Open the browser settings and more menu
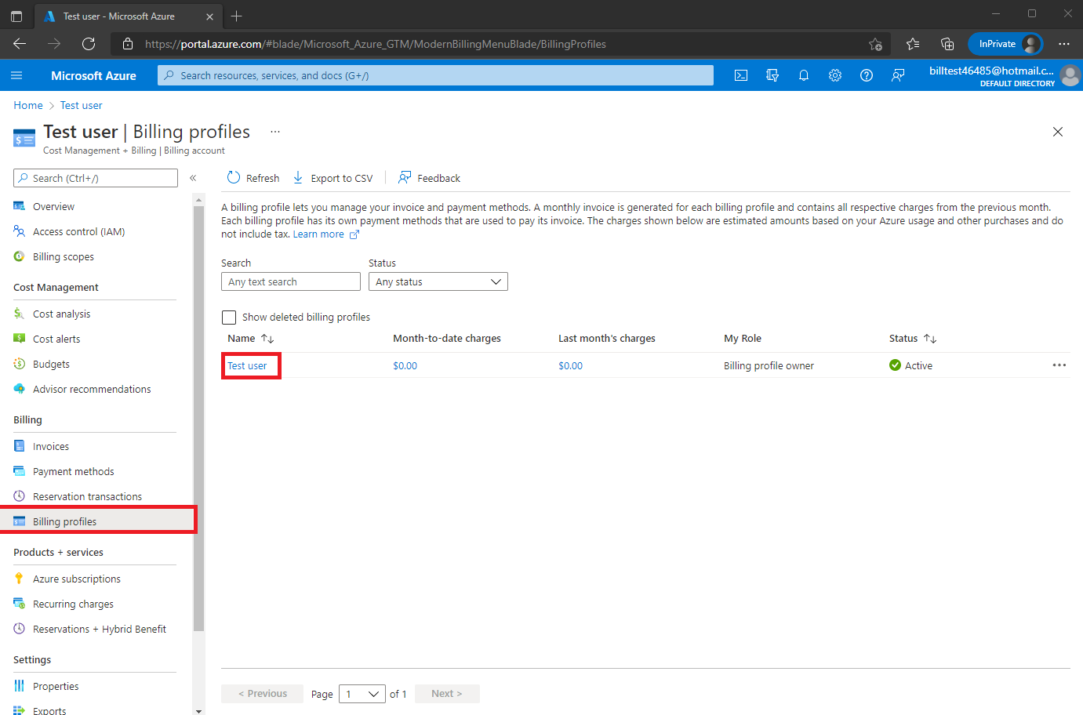 [1064, 44]
